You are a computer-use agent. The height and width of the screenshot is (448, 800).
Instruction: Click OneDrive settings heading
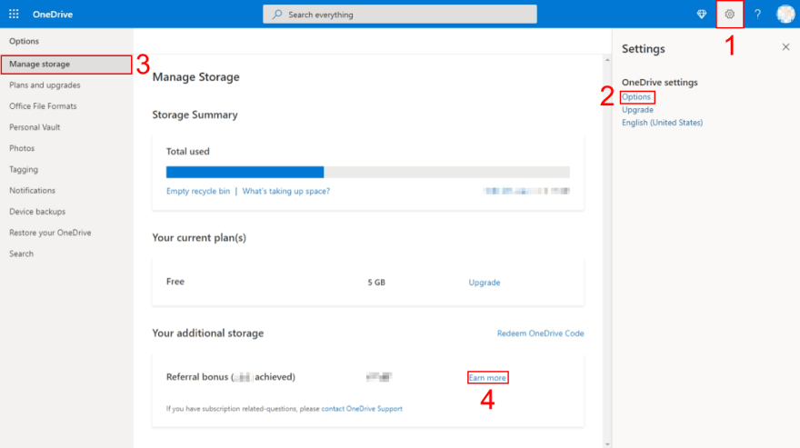(x=659, y=82)
